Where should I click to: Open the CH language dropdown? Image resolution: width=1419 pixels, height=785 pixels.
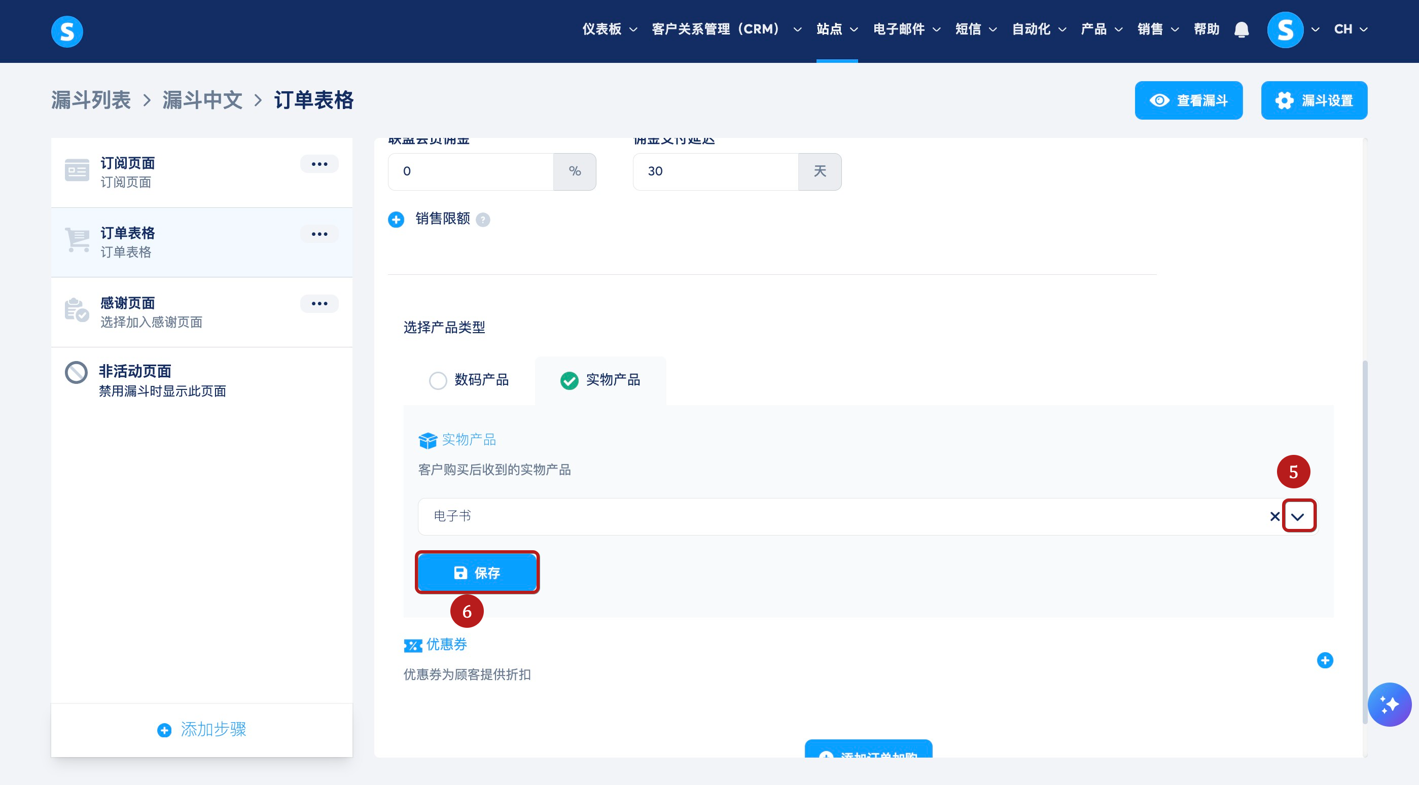[1350, 29]
